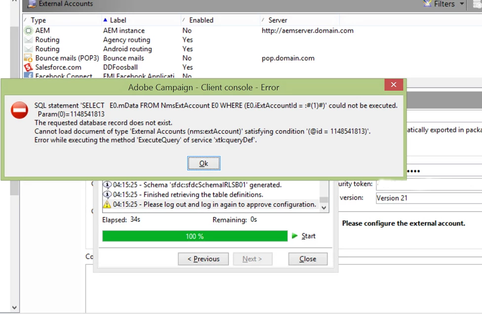482x314 pixels.
Task: Click the External Accounts header icon
Action: point(32,3)
